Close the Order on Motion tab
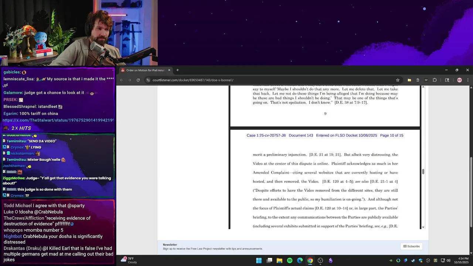Image resolution: width=473 pixels, height=266 pixels. 169,70
